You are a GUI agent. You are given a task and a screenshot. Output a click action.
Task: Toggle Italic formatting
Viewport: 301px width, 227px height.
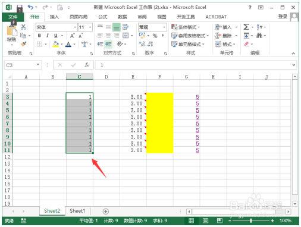(x=48, y=36)
